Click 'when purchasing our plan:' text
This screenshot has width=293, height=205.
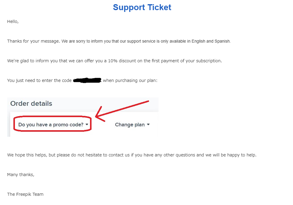tap(130, 80)
